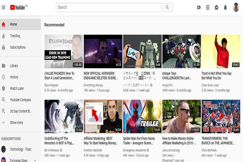243x162 pixels.
Task: Click title 'Trust is Not What You Say'
Action: 217,76
